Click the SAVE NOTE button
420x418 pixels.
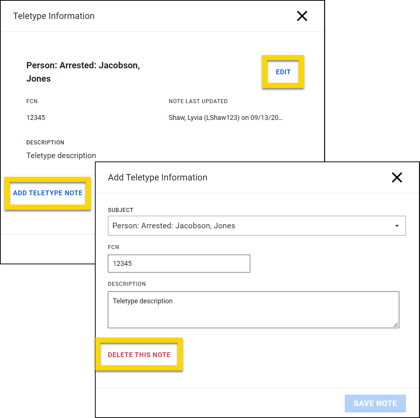coord(375,403)
